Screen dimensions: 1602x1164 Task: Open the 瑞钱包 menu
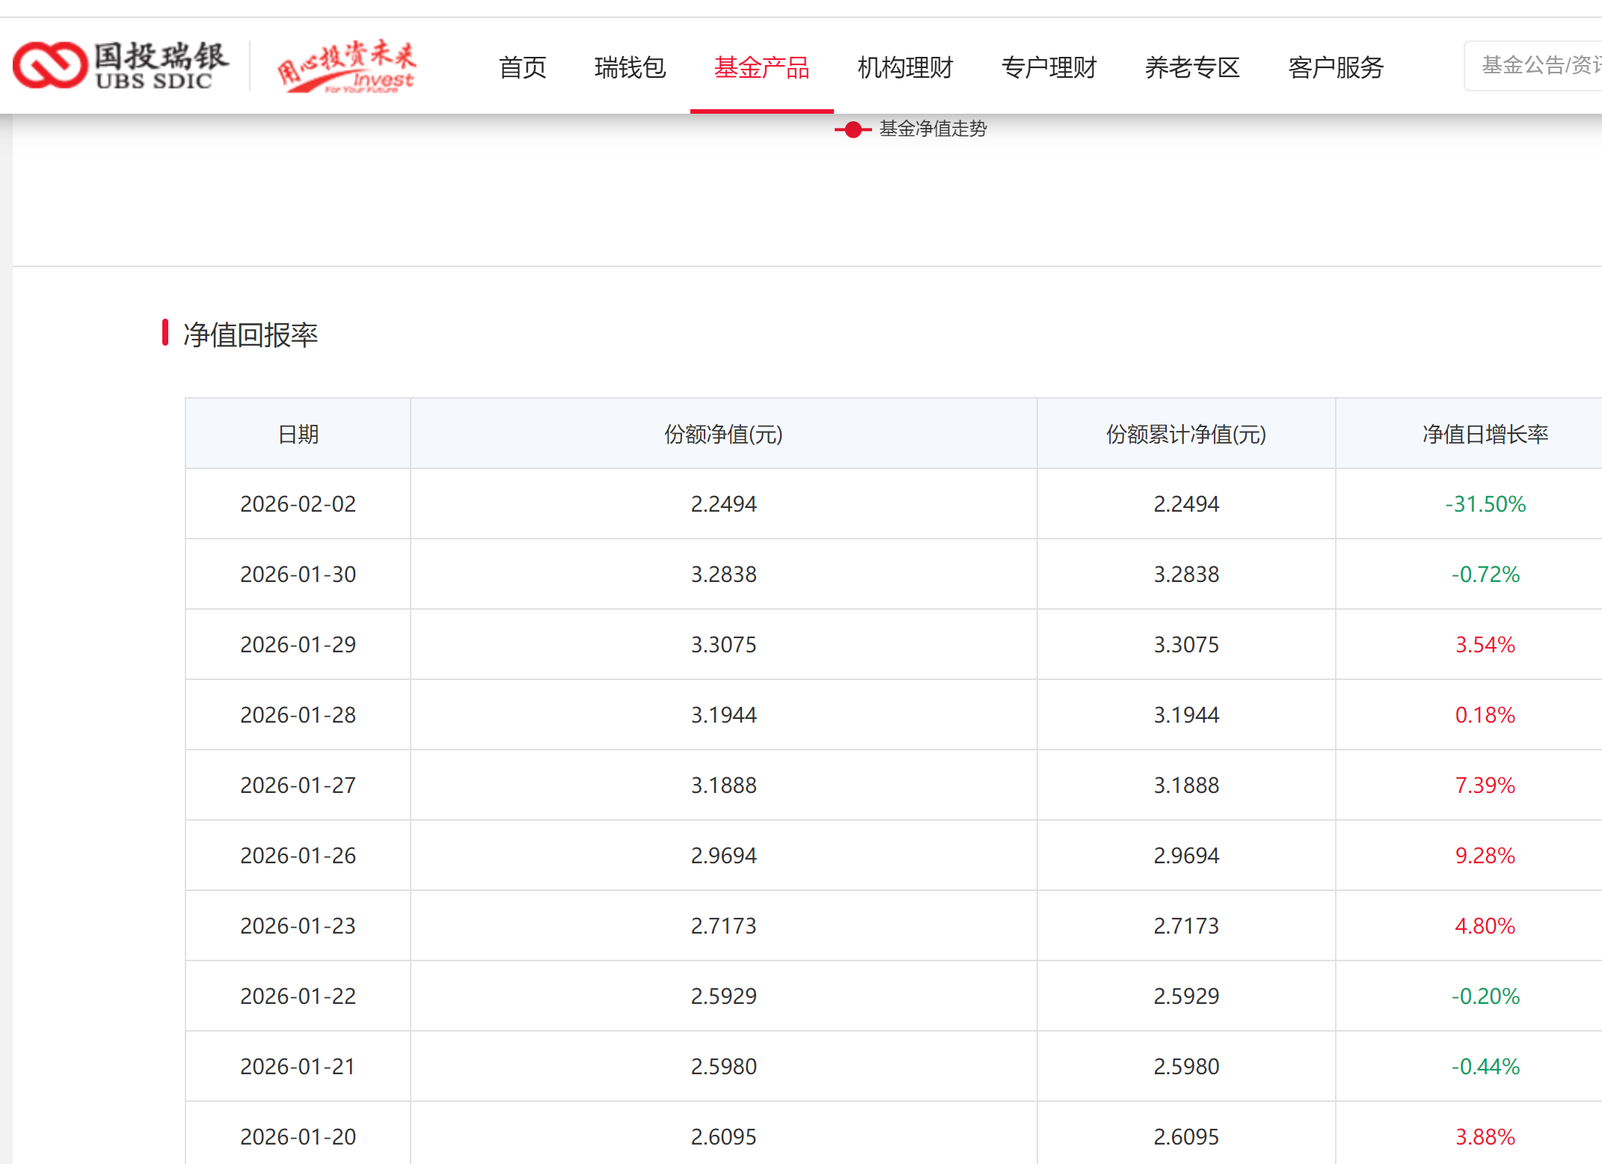coord(630,67)
